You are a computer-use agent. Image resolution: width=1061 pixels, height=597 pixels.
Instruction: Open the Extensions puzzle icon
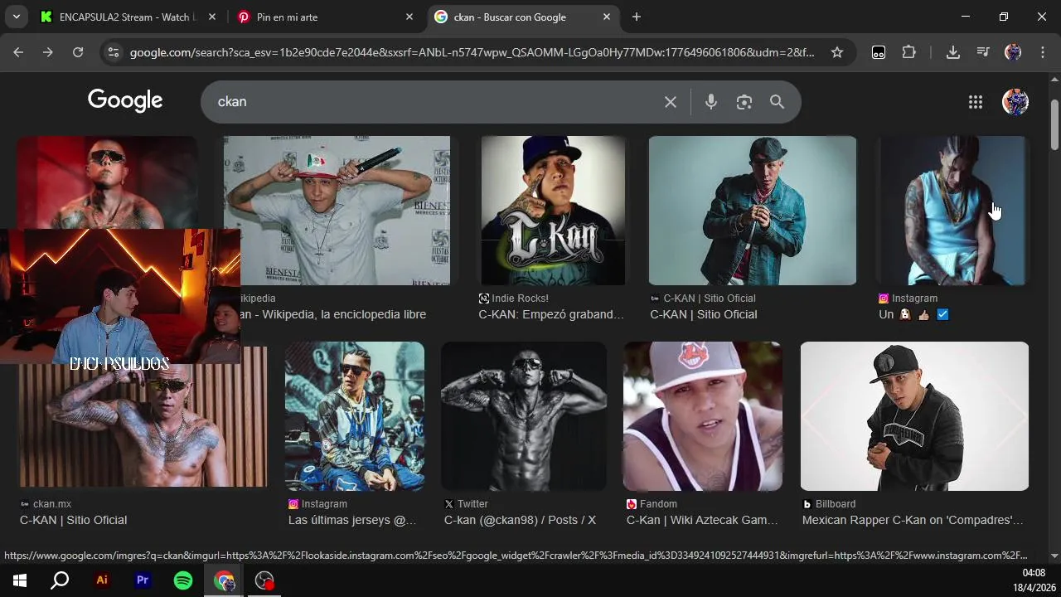(x=909, y=52)
